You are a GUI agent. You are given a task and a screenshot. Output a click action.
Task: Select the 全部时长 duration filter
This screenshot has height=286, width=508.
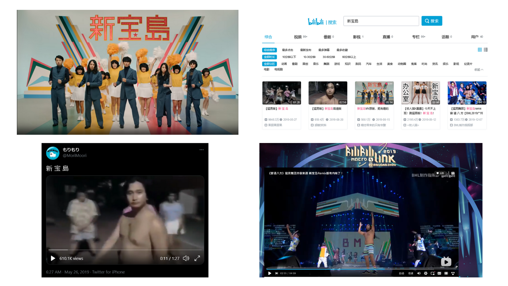click(270, 57)
